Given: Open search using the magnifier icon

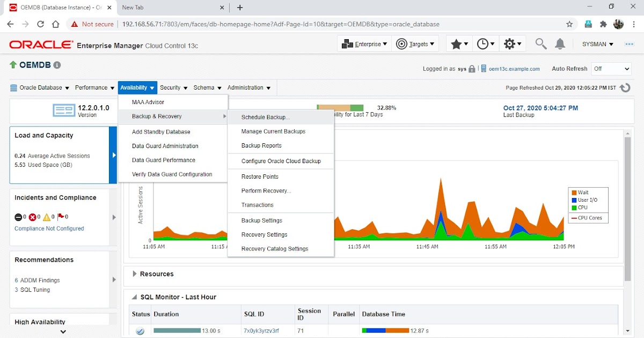Looking at the screenshot, I should click(x=540, y=43).
